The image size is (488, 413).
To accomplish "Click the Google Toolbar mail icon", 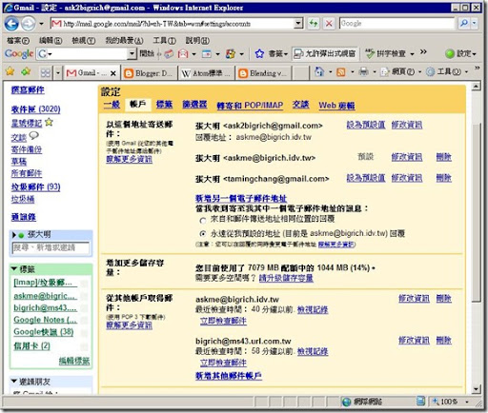I will click(183, 54).
